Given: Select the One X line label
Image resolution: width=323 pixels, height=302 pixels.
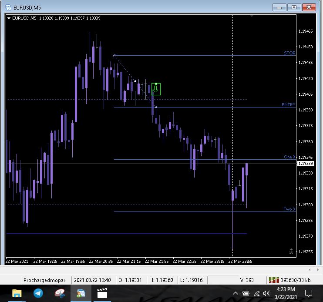Looking at the screenshot, I should [x=289, y=157].
